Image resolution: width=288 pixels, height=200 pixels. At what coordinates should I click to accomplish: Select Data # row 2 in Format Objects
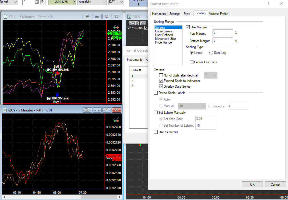[x=139, y=81]
